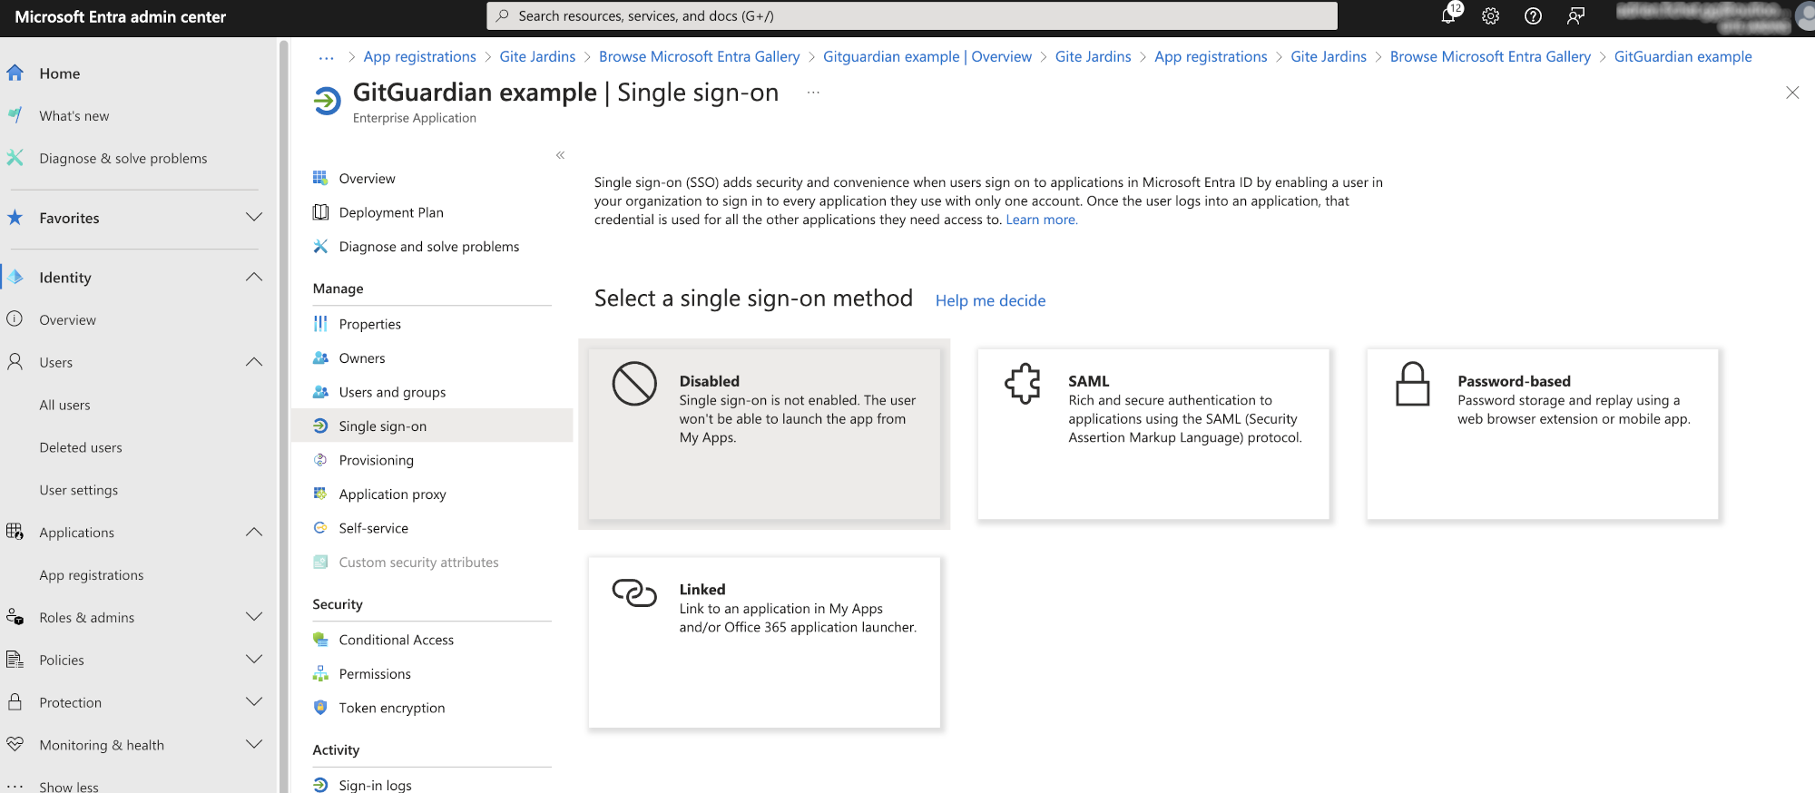Image resolution: width=1815 pixels, height=793 pixels.
Task: Click Show less in the sidebar
Action: pos(69,786)
